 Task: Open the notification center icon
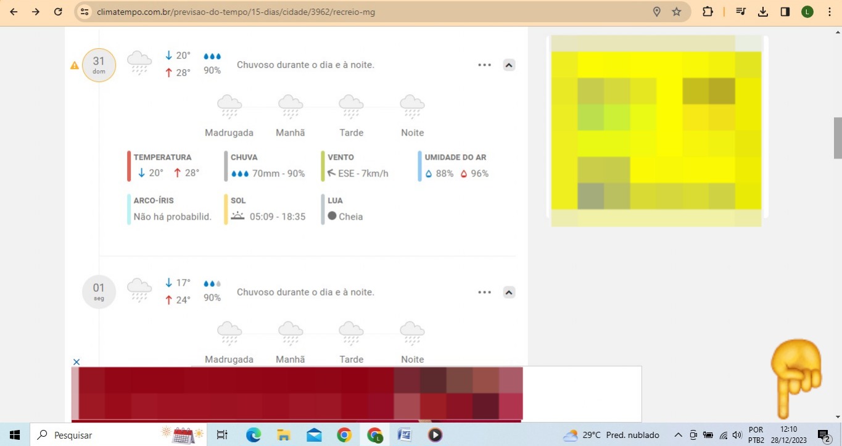(x=824, y=436)
